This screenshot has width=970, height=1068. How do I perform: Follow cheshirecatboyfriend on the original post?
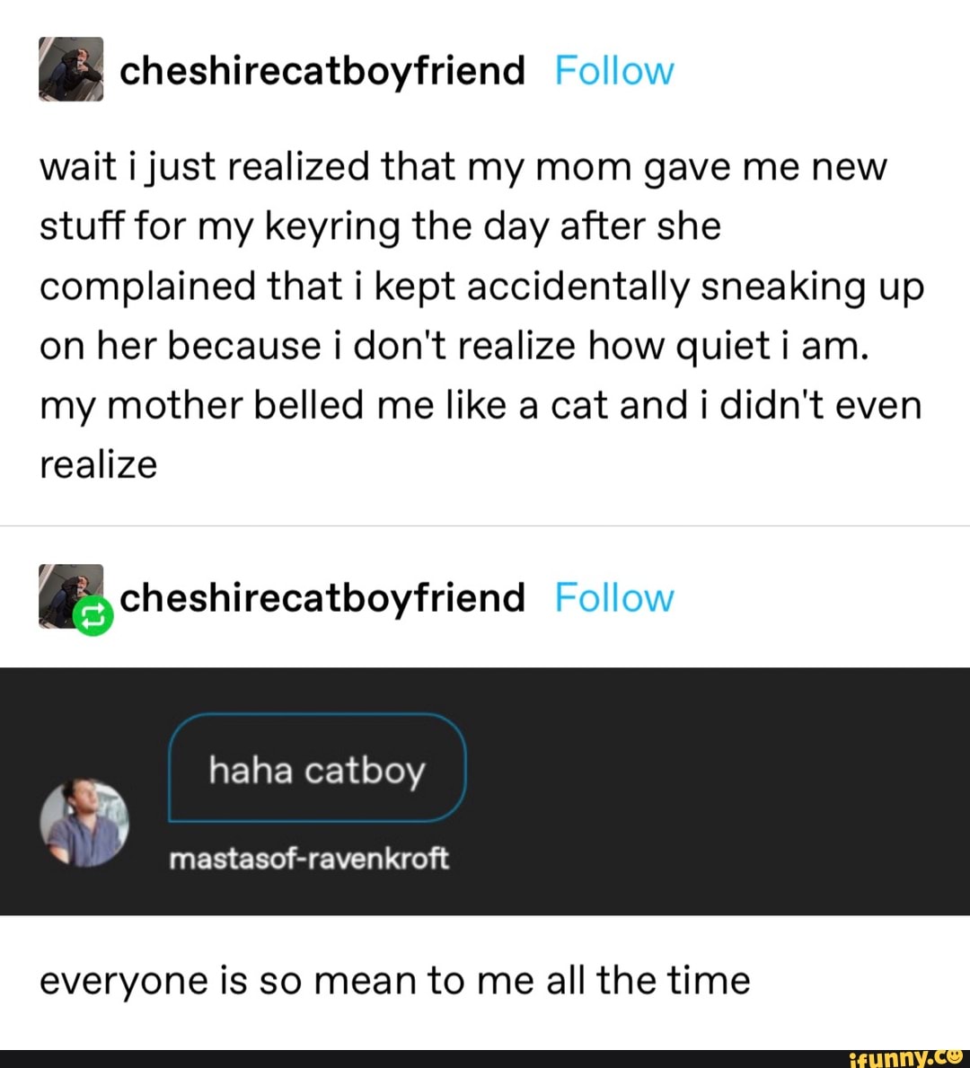point(613,70)
